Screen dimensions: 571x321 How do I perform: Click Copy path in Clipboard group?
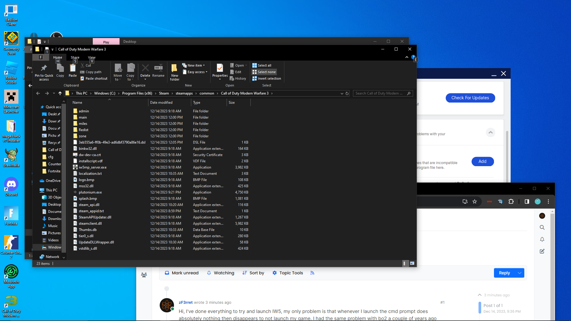tap(91, 72)
